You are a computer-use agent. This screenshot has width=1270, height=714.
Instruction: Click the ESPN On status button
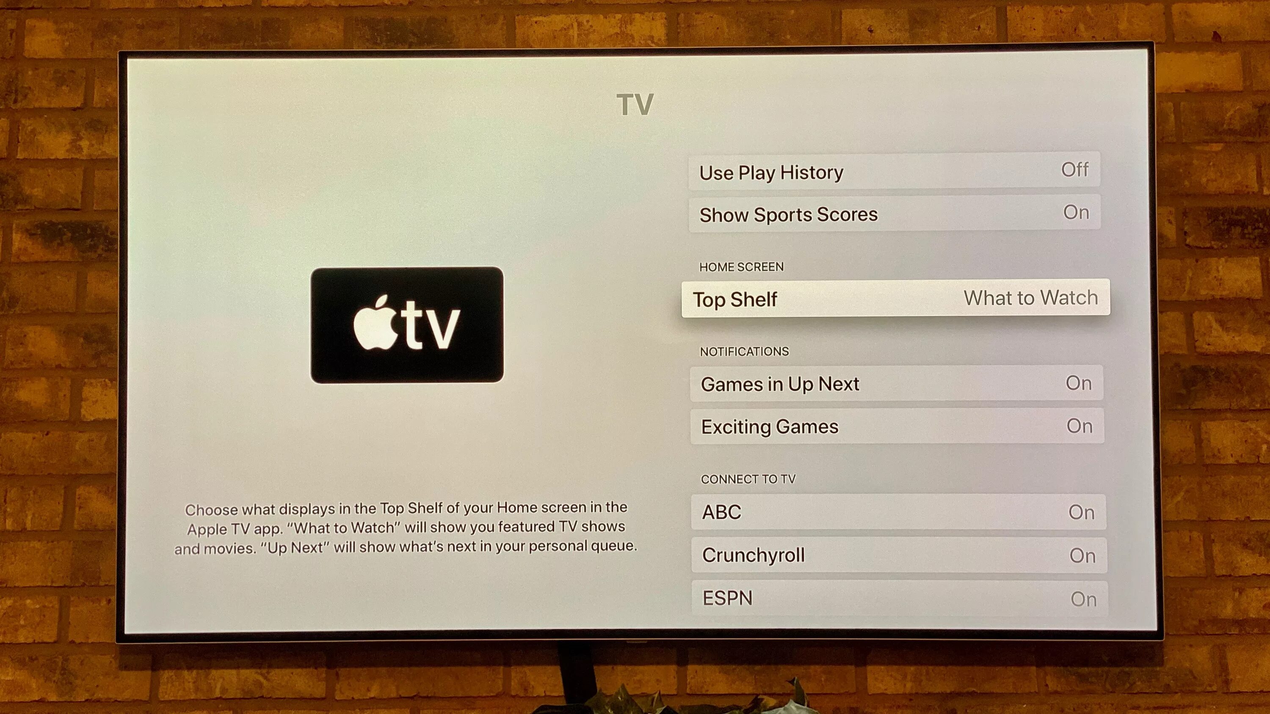(1080, 598)
